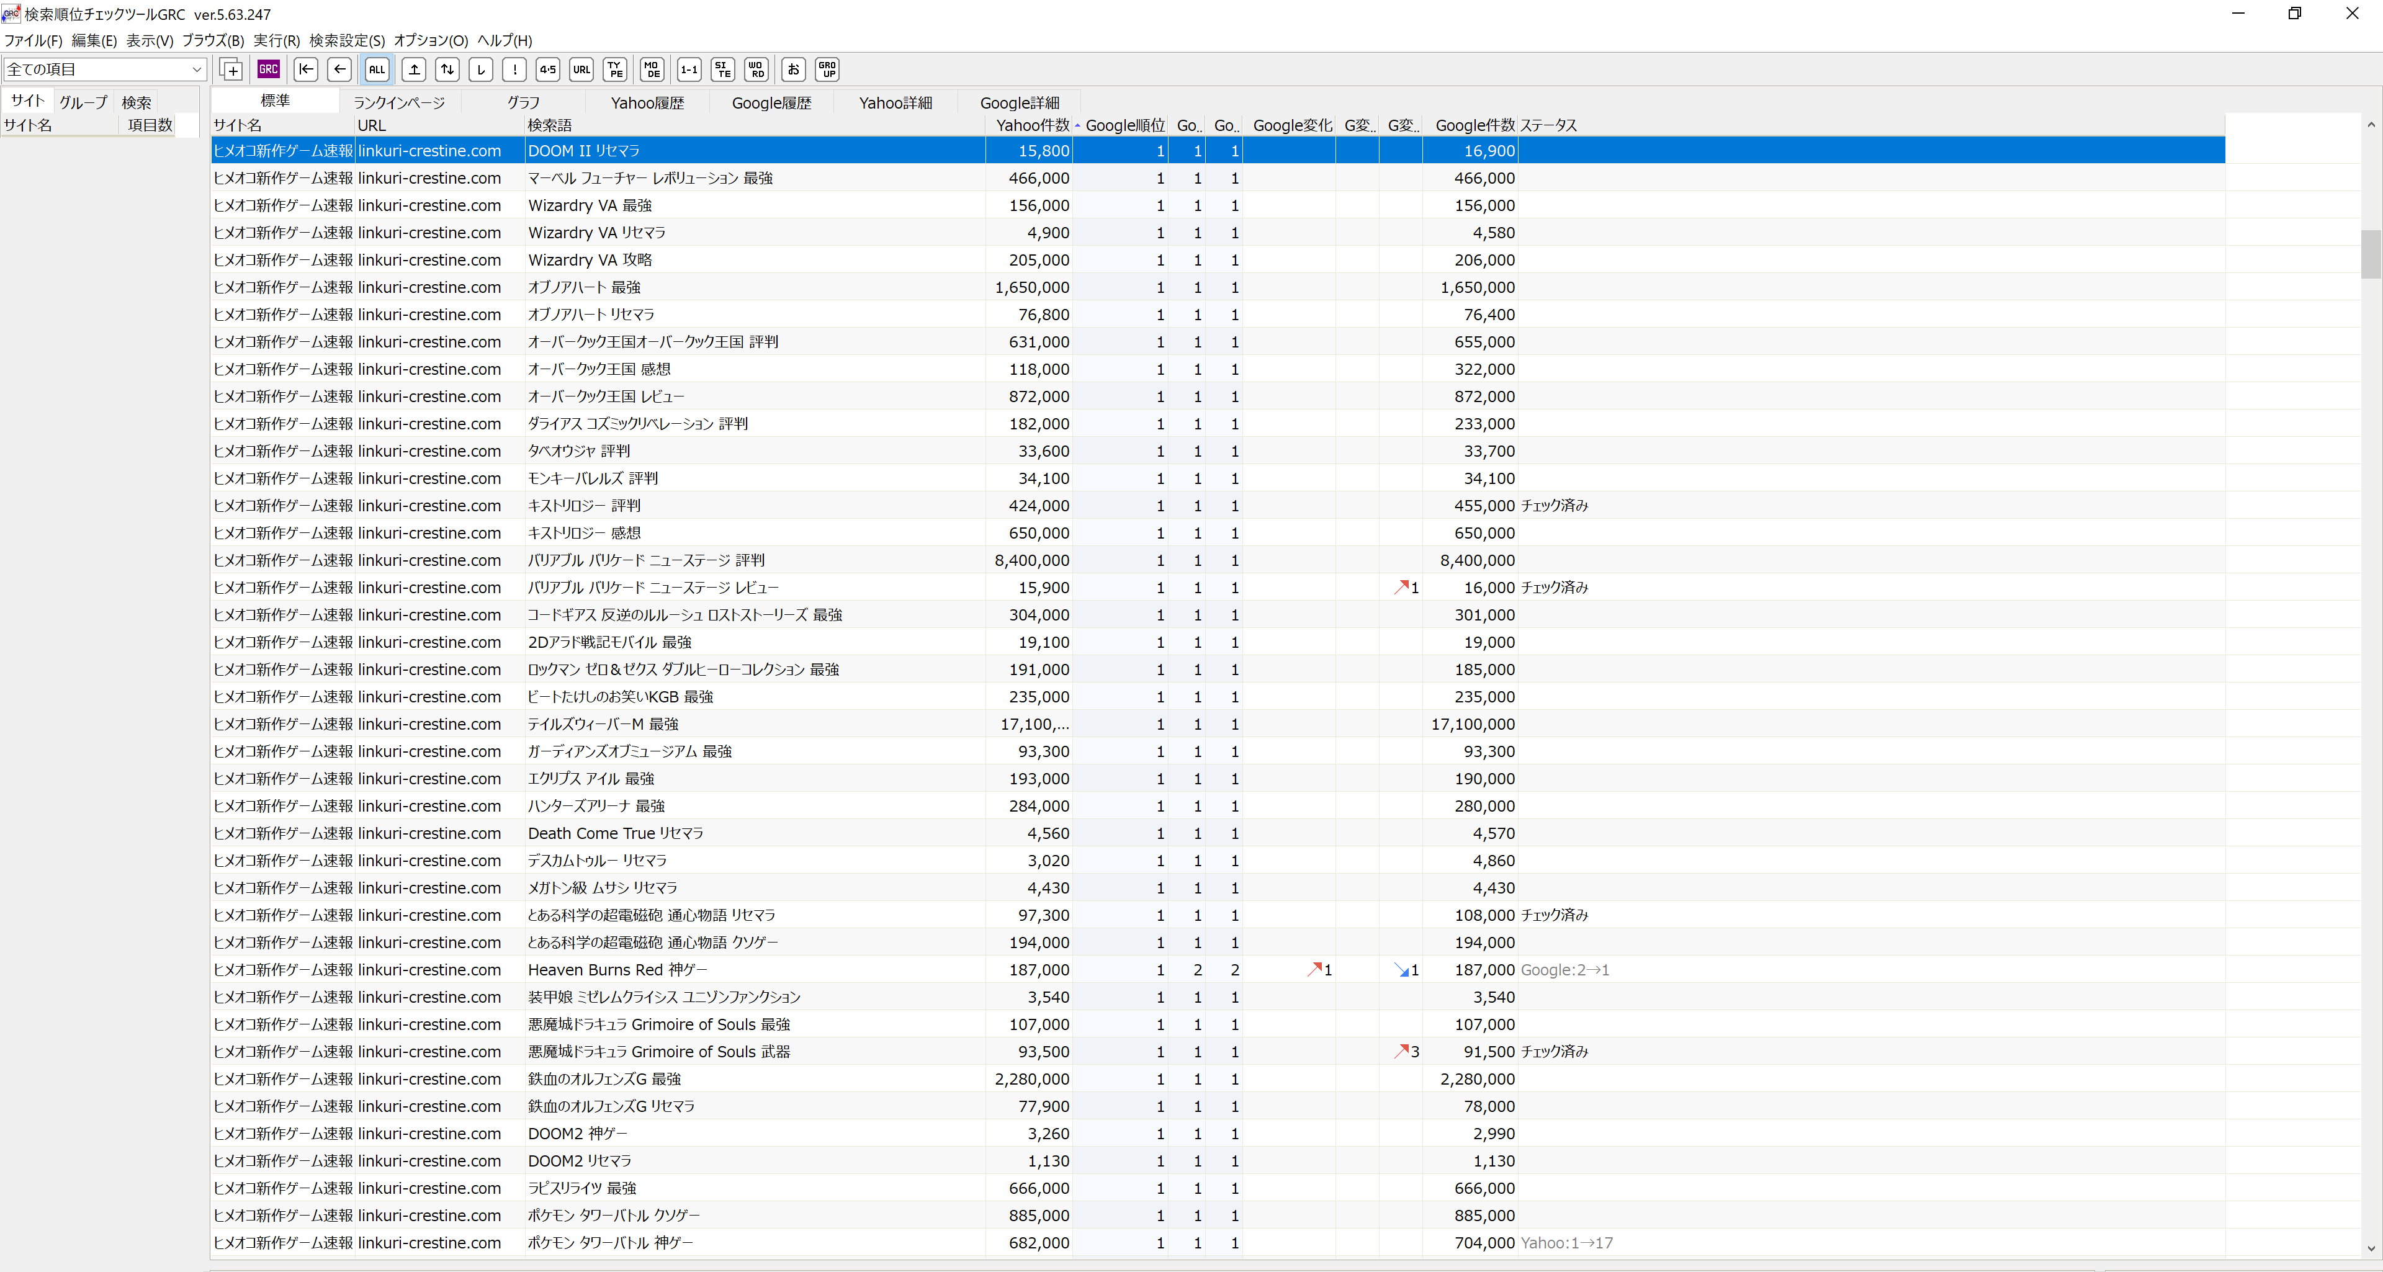Screen dimensions: 2383x1272
Task: Toggle the SITE filter toolbar button
Action: coord(722,69)
